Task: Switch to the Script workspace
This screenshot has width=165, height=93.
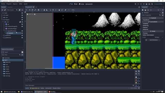Action: coord(81,4)
